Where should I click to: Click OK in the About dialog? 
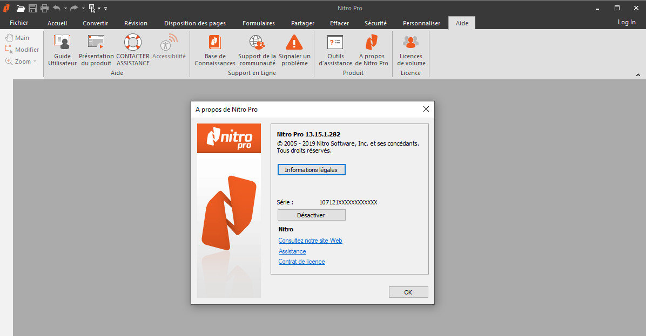pyautogui.click(x=408, y=292)
